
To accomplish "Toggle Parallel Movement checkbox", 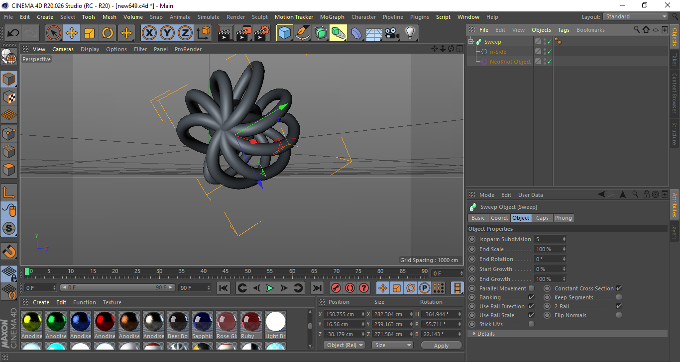I will [531, 288].
